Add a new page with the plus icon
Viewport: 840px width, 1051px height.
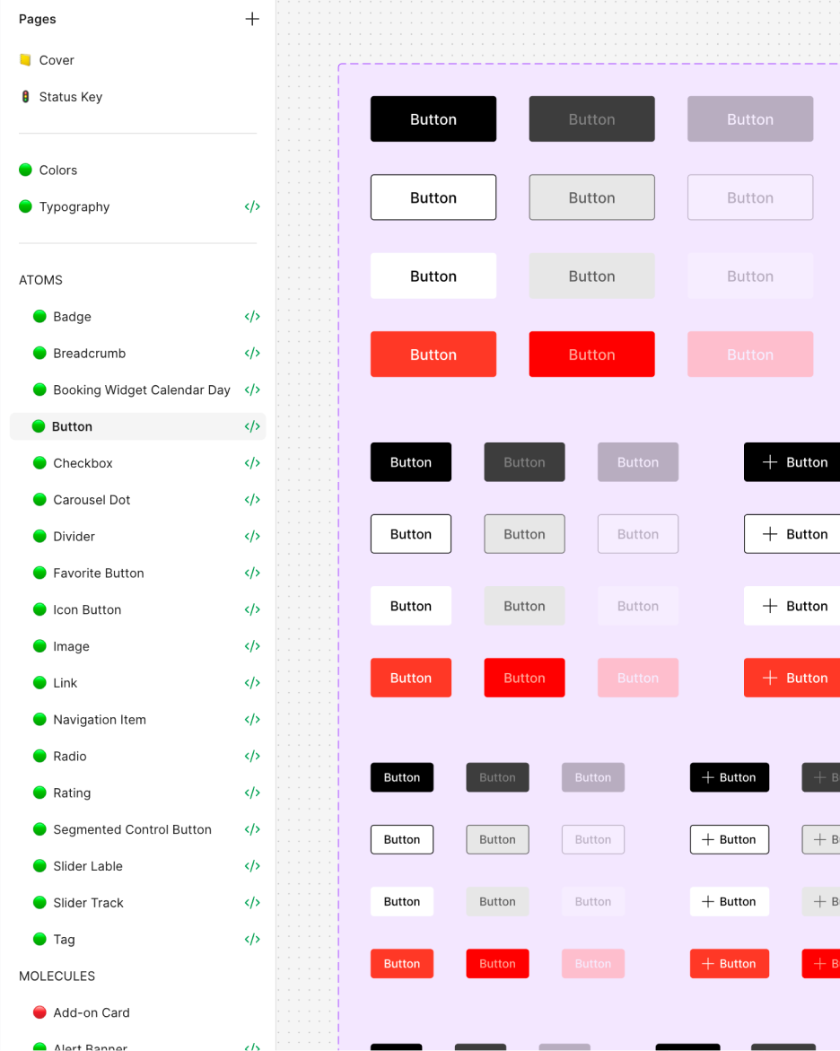pyautogui.click(x=252, y=19)
